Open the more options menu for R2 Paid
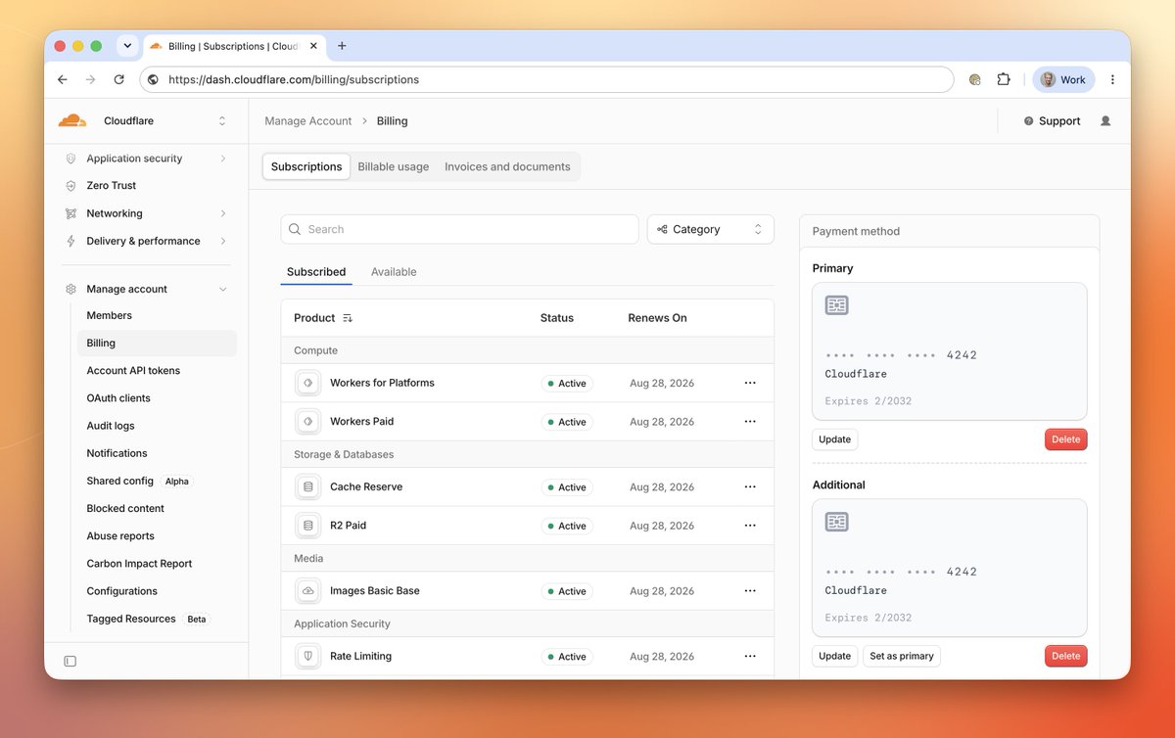 click(x=750, y=526)
